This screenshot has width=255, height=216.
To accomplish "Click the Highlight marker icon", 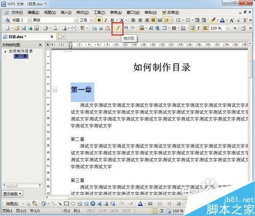I will [213, 20].
